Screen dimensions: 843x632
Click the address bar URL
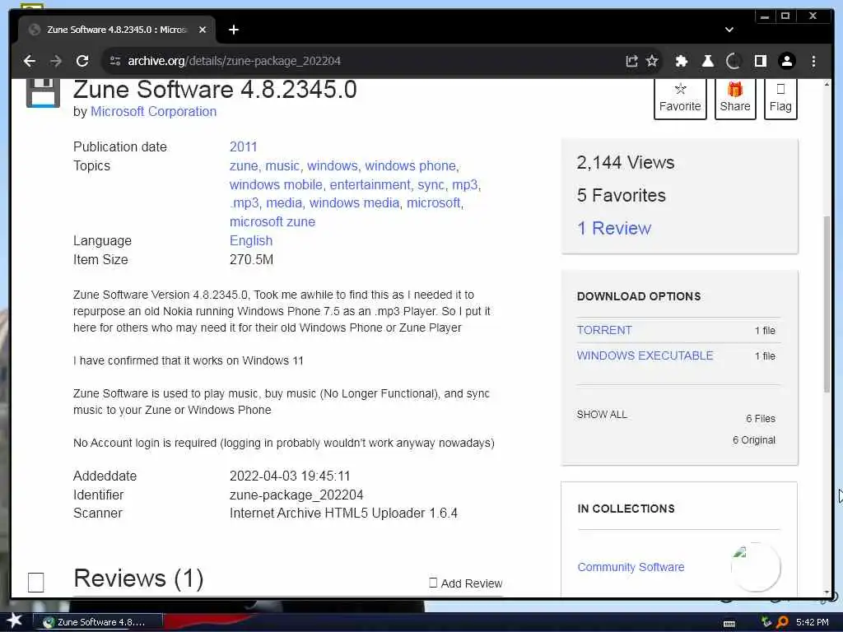pos(235,61)
